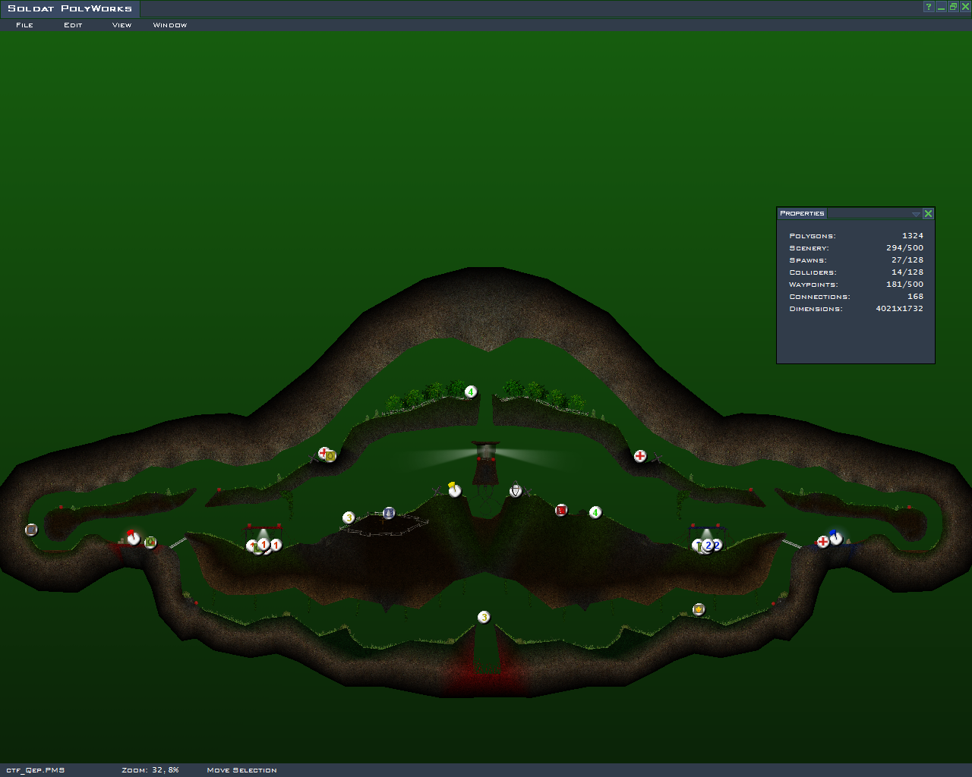Screen dimensions: 972x777
Task: Click the watchtower scenery in map center
Action: tap(485, 463)
